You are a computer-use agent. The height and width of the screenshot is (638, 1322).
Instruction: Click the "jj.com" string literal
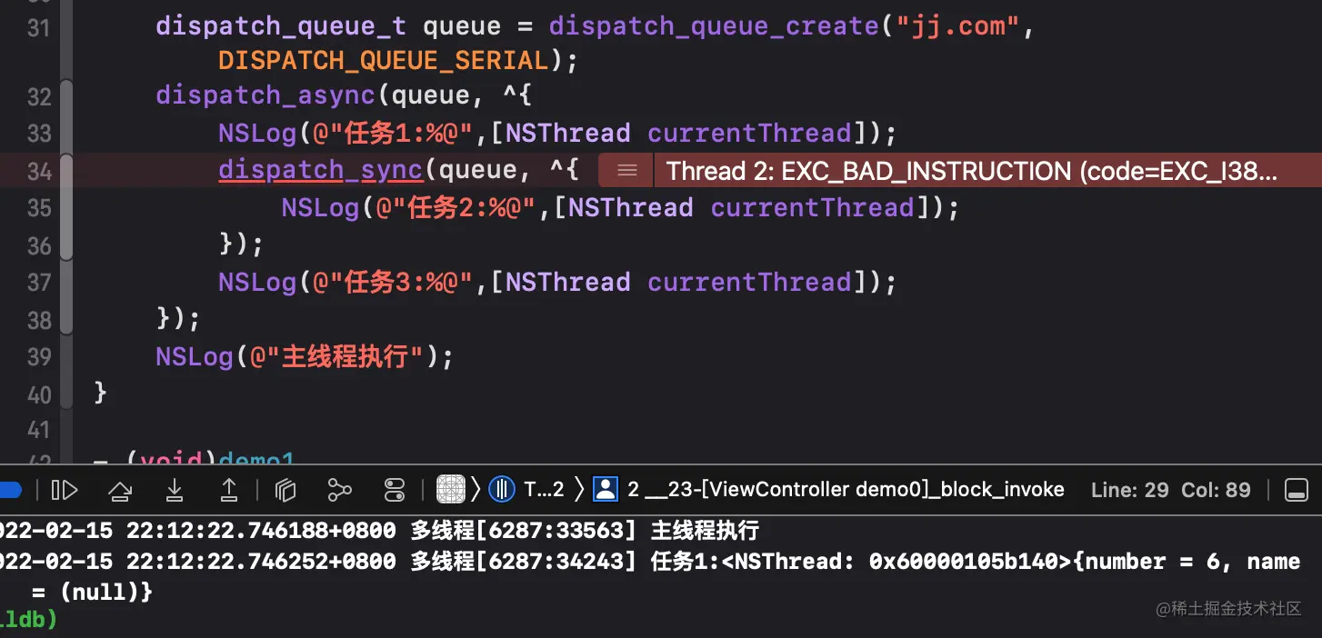coord(959,25)
